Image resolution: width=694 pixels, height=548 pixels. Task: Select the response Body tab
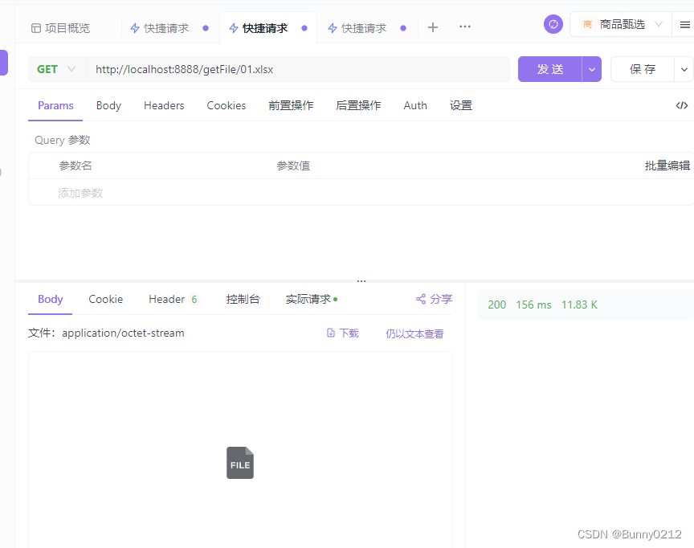(51, 299)
